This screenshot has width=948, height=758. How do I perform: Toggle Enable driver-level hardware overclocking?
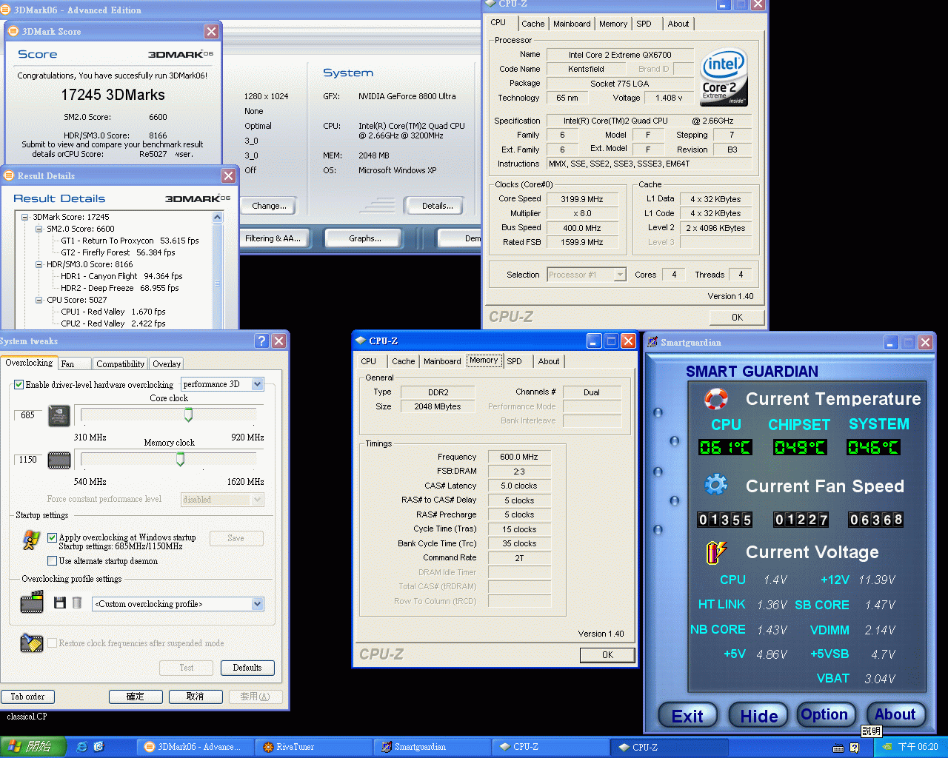click(19, 385)
